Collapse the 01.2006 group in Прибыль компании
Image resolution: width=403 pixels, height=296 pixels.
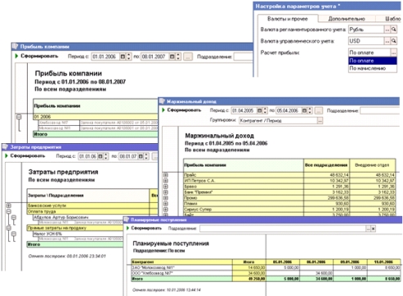point(19,117)
